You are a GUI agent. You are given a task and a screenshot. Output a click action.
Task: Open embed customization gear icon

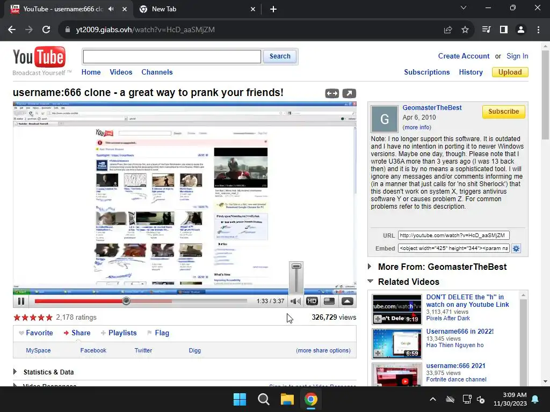(x=516, y=248)
